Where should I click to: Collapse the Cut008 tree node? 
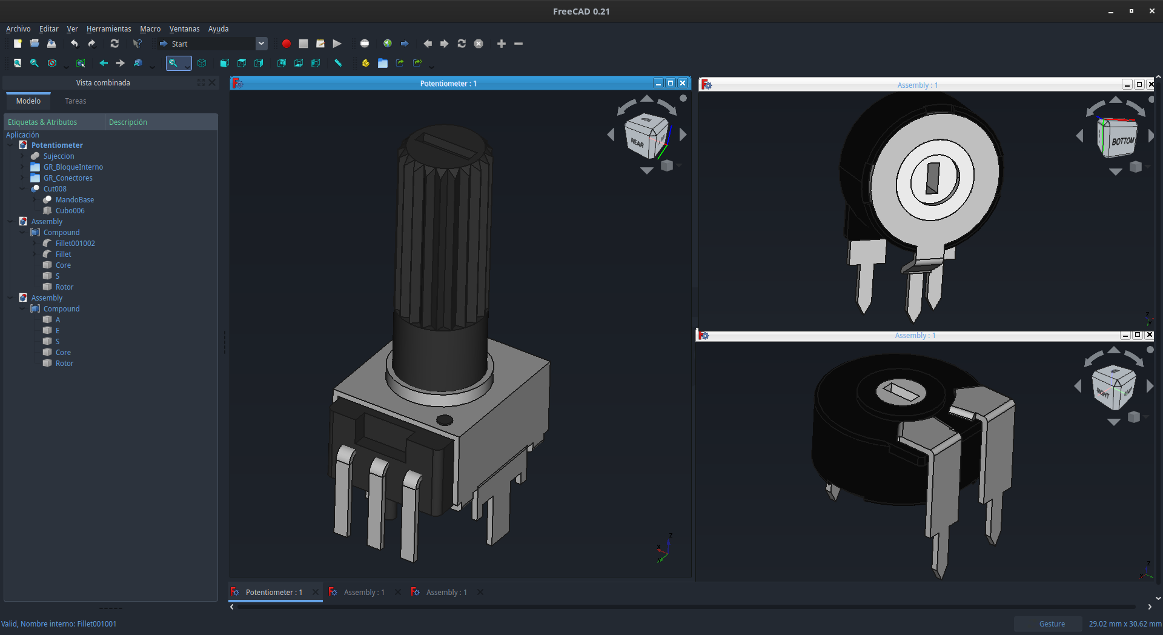coord(22,189)
